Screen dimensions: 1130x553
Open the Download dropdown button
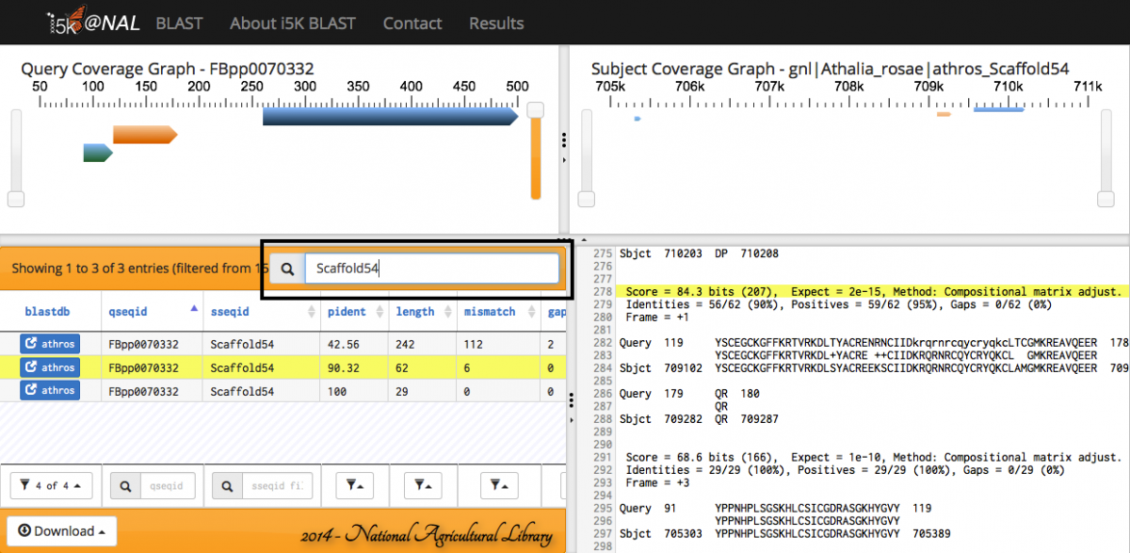(x=61, y=530)
